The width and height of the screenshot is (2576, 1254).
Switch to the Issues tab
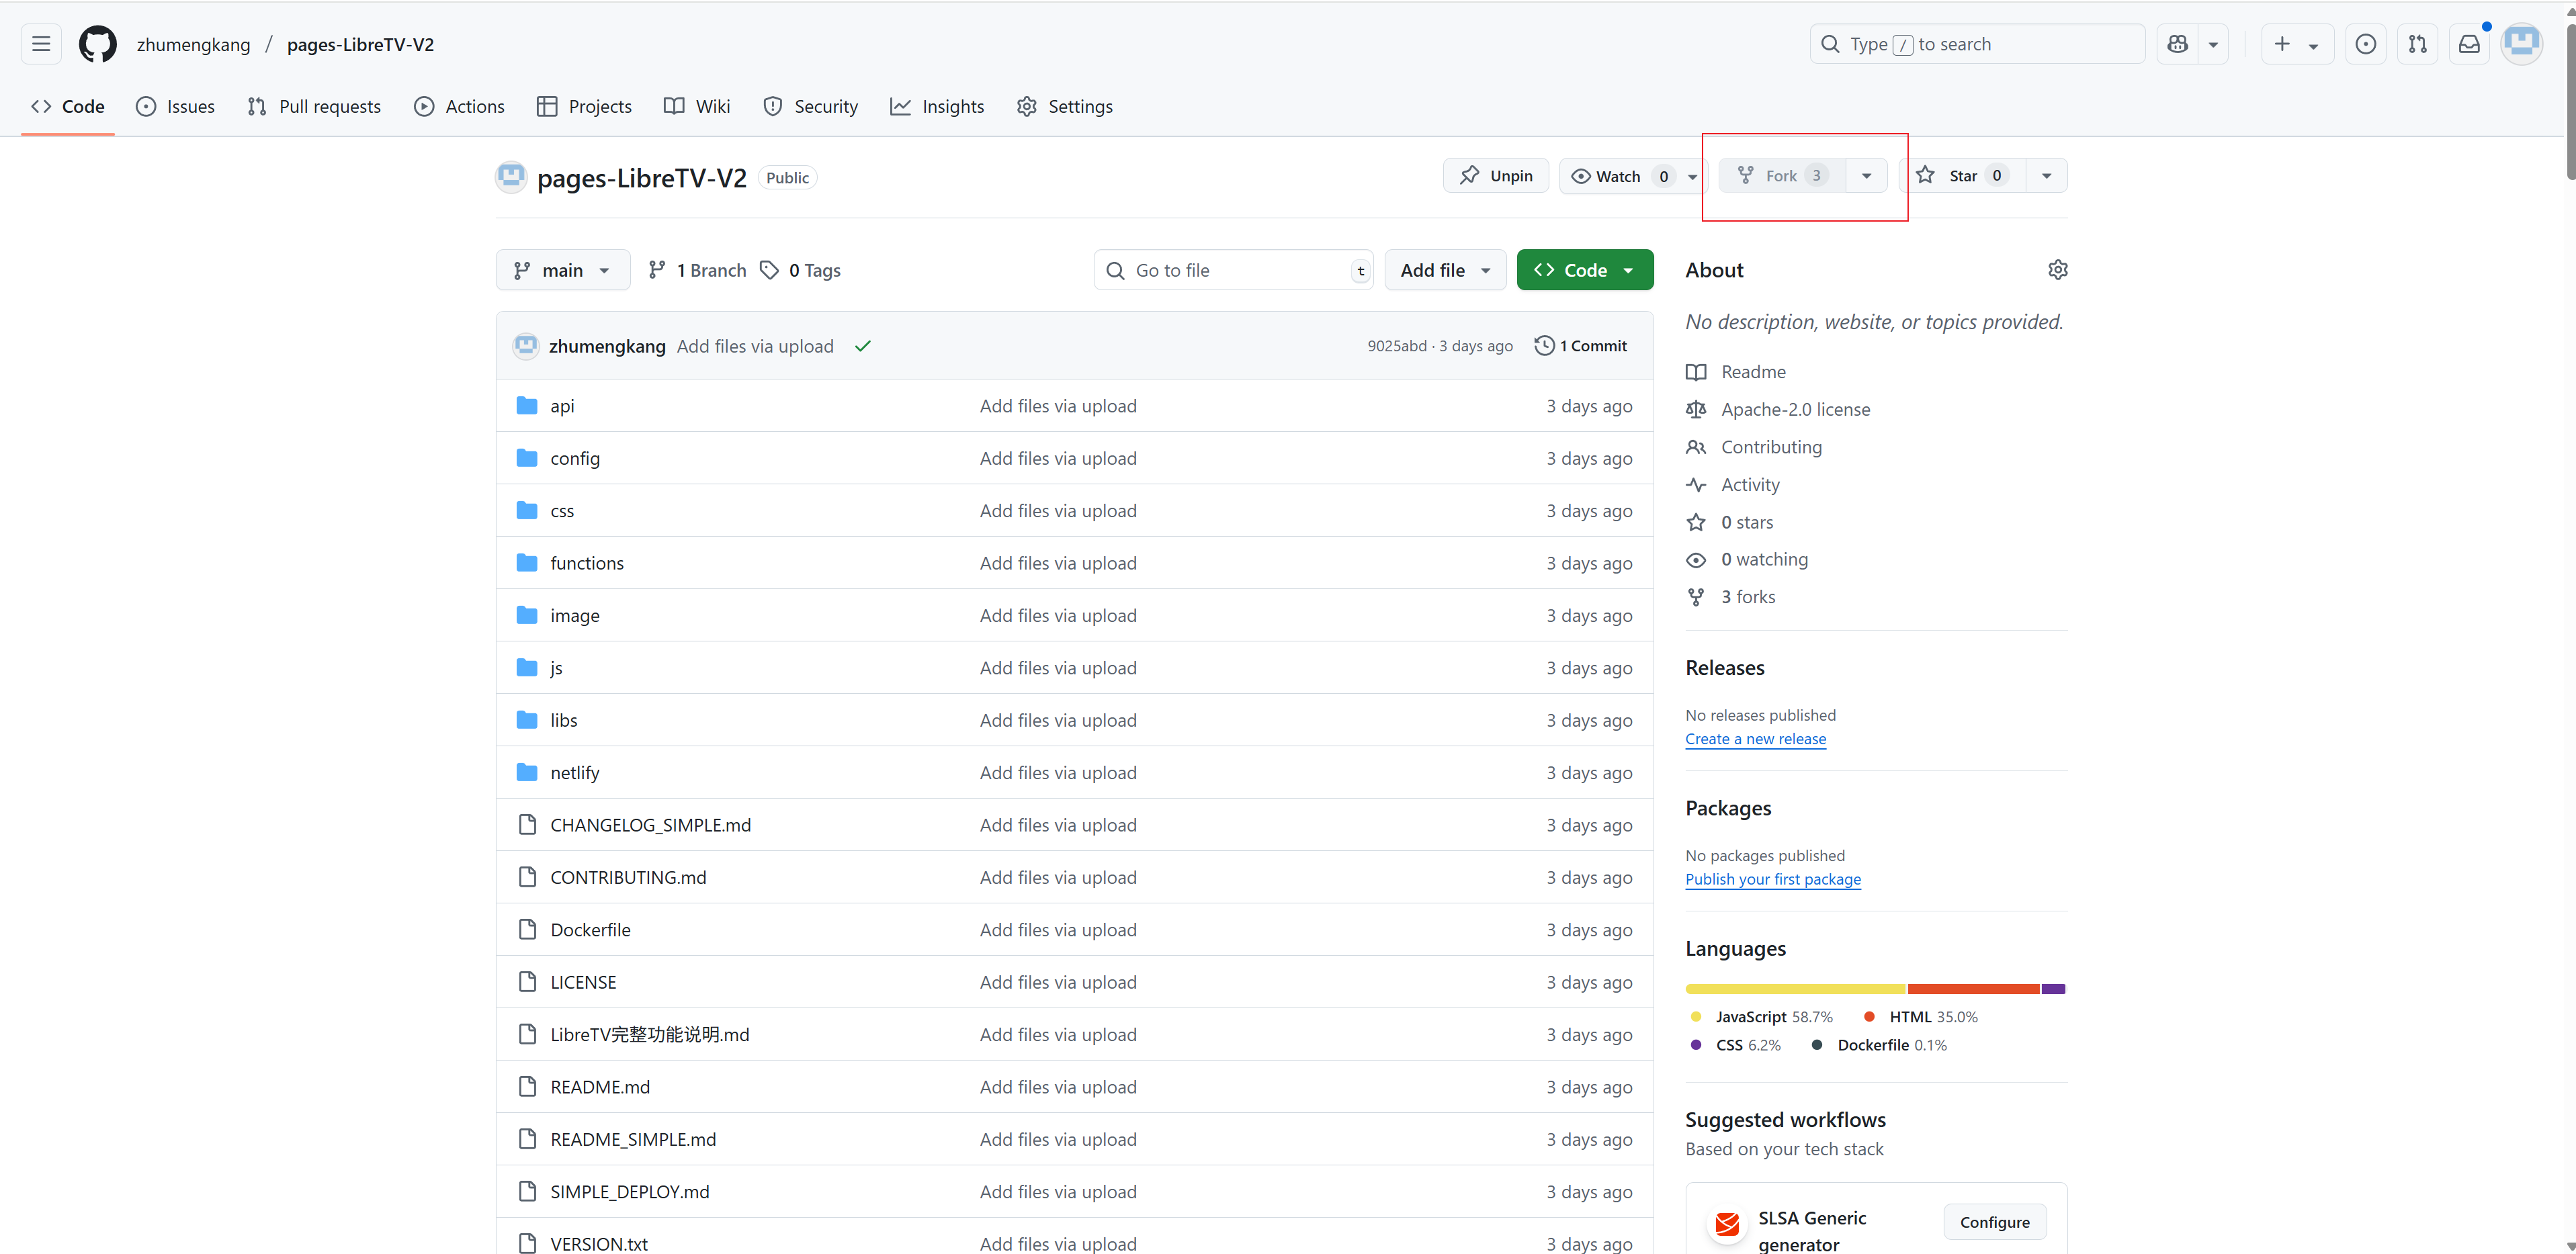(x=175, y=107)
